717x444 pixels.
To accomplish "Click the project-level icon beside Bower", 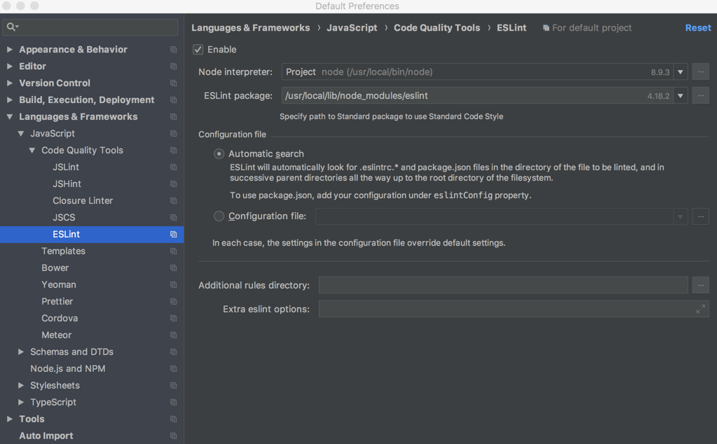I will 173,268.
